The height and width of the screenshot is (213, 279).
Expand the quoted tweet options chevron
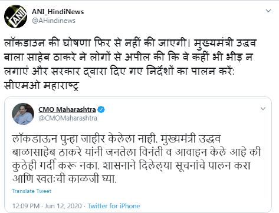(263, 108)
